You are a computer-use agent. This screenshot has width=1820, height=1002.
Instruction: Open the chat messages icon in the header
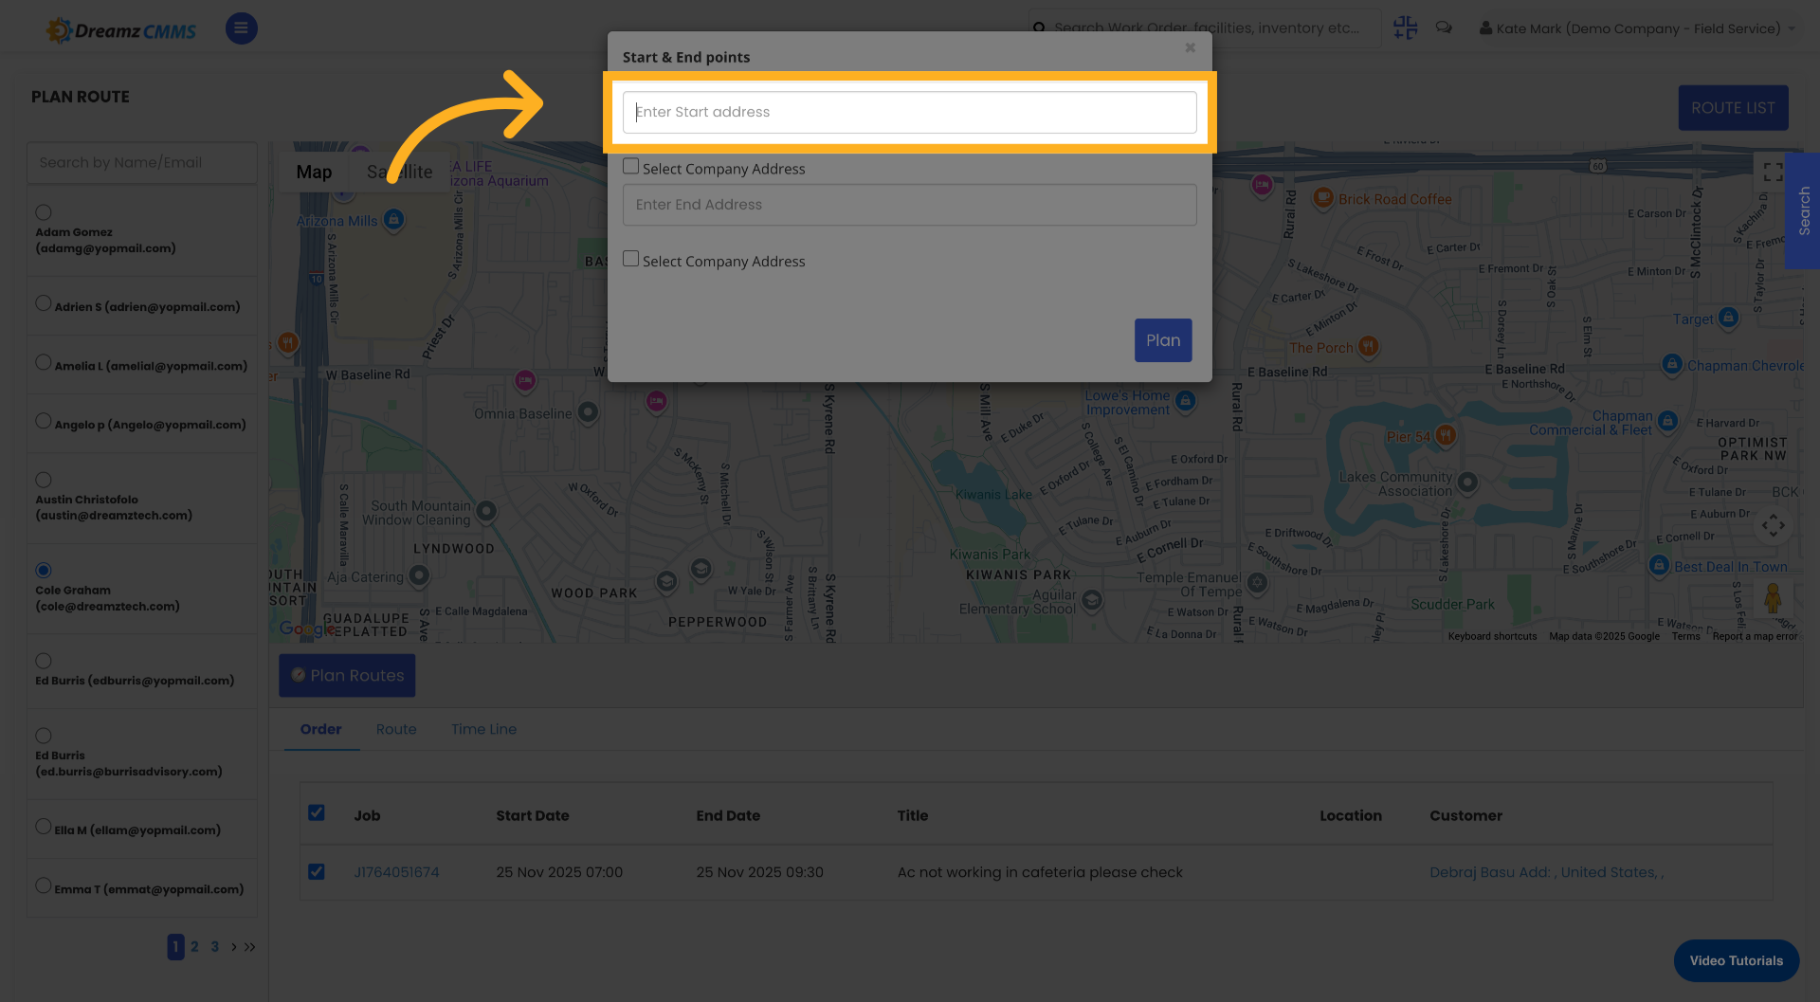[1444, 27]
